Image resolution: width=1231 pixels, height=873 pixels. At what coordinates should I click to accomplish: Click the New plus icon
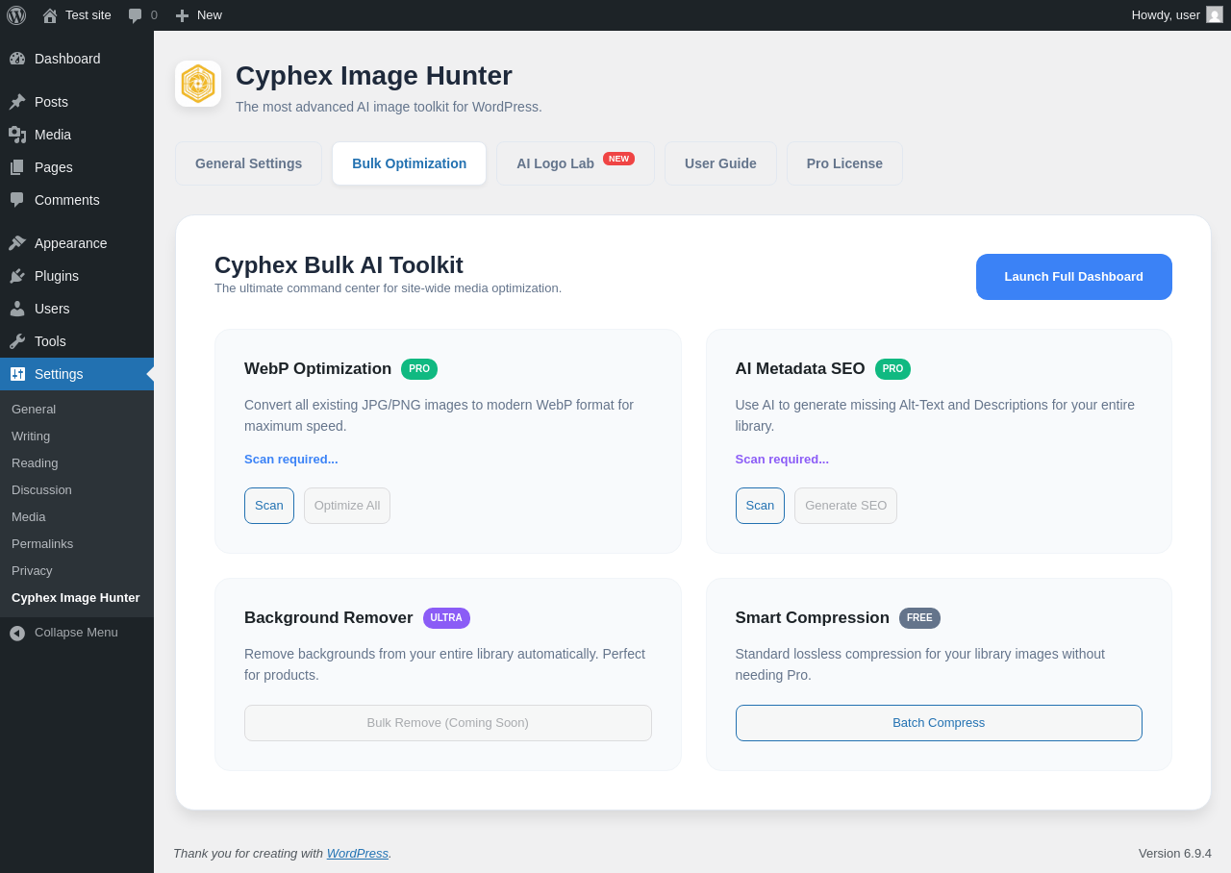pos(182,15)
